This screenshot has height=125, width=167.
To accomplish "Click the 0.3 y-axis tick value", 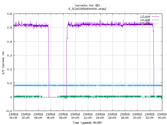I will coord(9,55).
